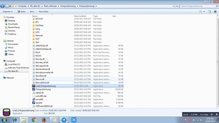Click the refresh button beside address bar
The height and width of the screenshot is (123, 219).
[177, 6]
